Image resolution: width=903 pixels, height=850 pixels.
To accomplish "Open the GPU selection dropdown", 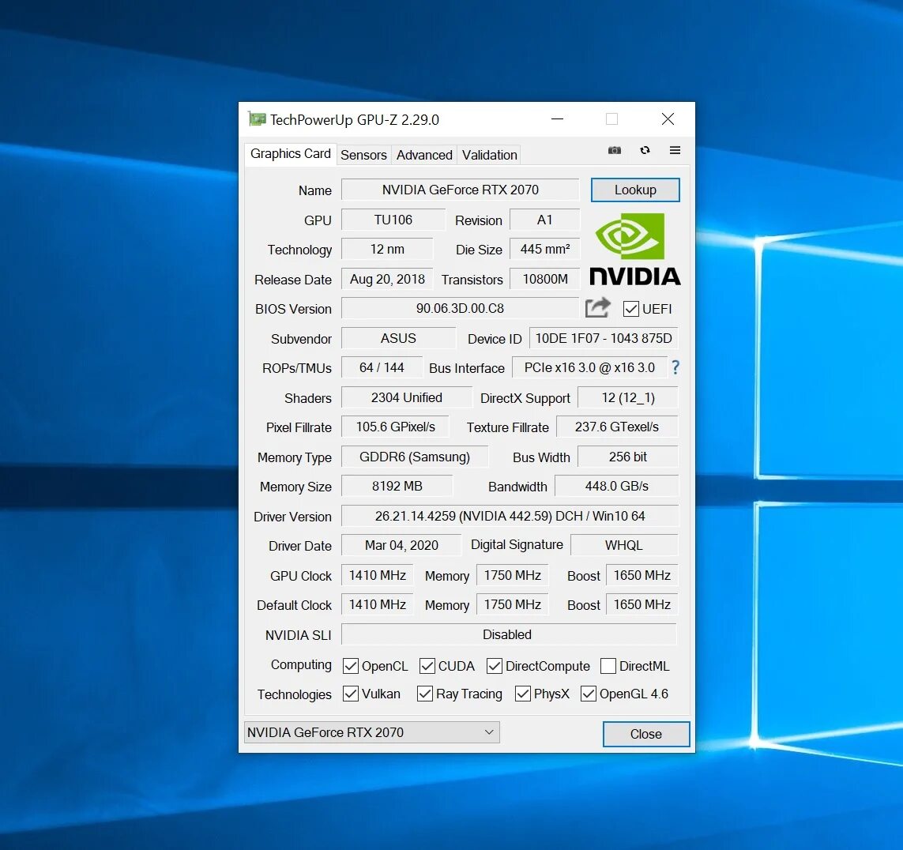I will (x=371, y=732).
